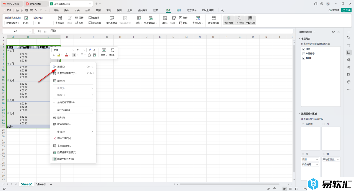The image size is (354, 191).
Task: Switch to the Sheet1 tab
Action: [41, 184]
